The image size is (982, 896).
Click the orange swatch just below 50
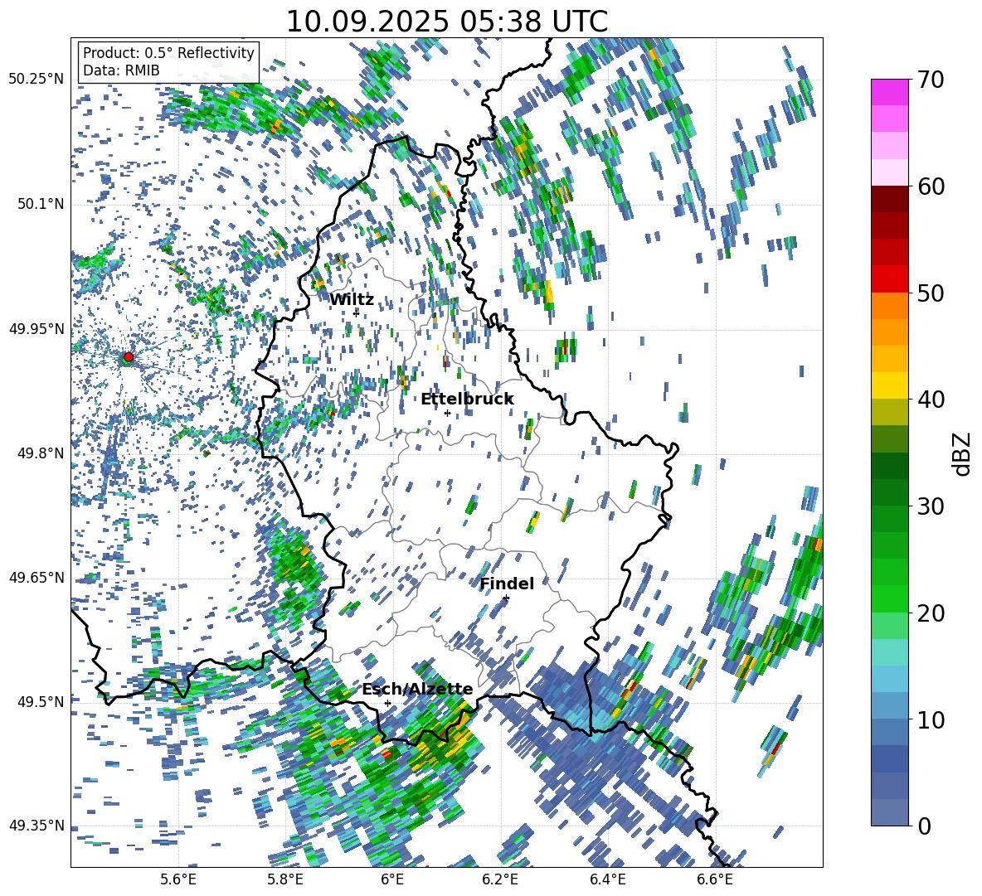point(889,306)
